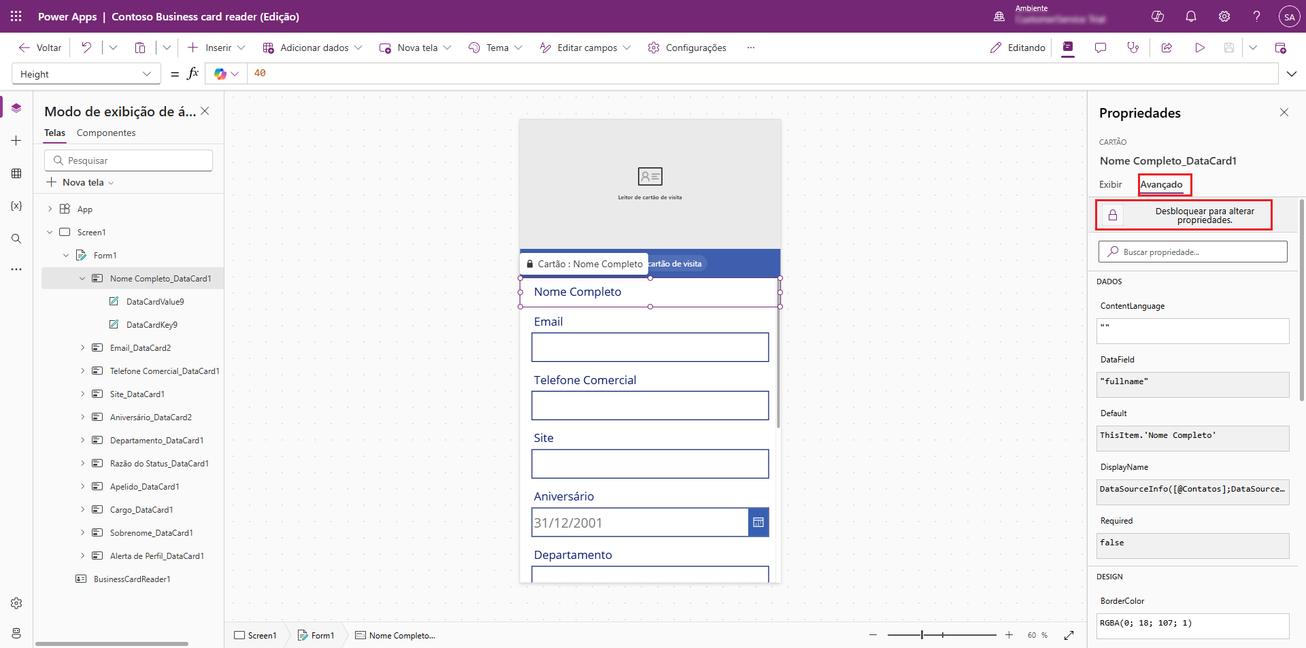Click the Copilot formula icon
The width and height of the screenshot is (1306, 648).
[220, 73]
